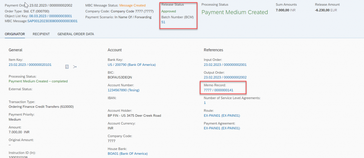Open Bank Key US / 200790 link
This screenshot has height=158, width=364.
tap(132, 65)
